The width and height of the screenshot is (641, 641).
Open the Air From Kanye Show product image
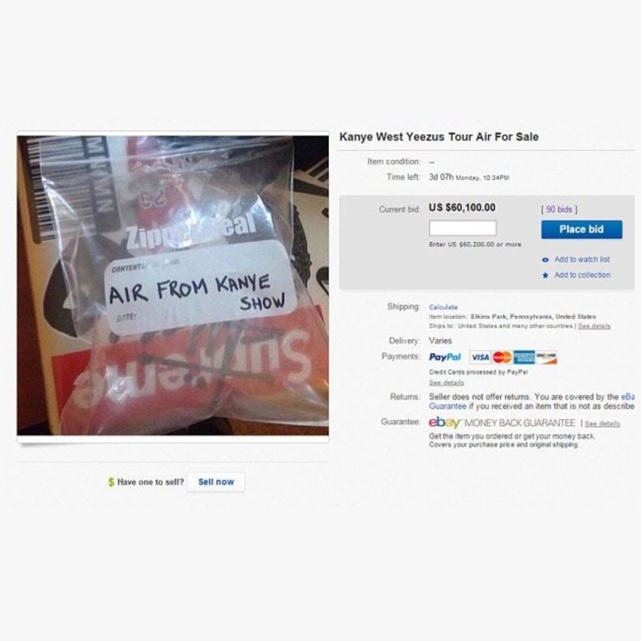(x=173, y=285)
